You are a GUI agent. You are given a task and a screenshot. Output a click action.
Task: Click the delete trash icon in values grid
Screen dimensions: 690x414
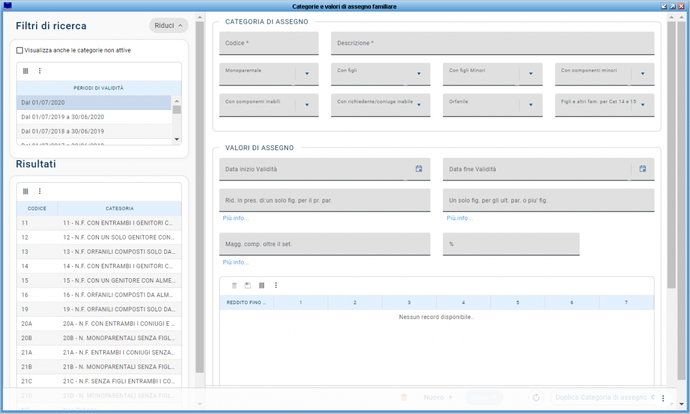[x=234, y=285]
